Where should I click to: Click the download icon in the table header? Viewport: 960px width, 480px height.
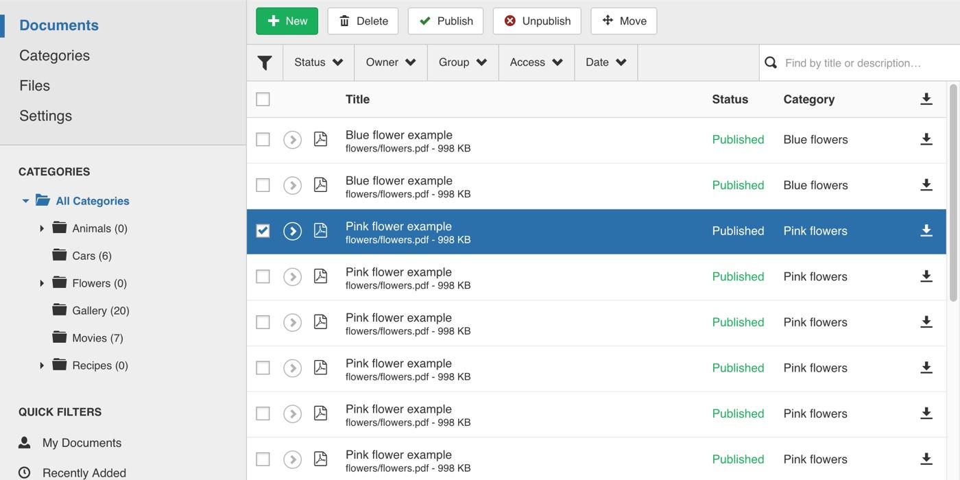[x=926, y=99]
